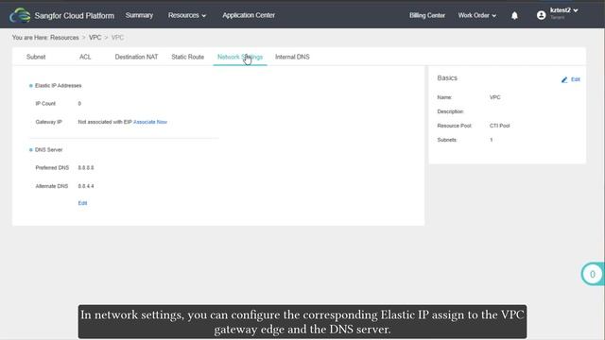Click Resources in the breadcrumb
This screenshot has height=340, width=605.
(x=64, y=38)
